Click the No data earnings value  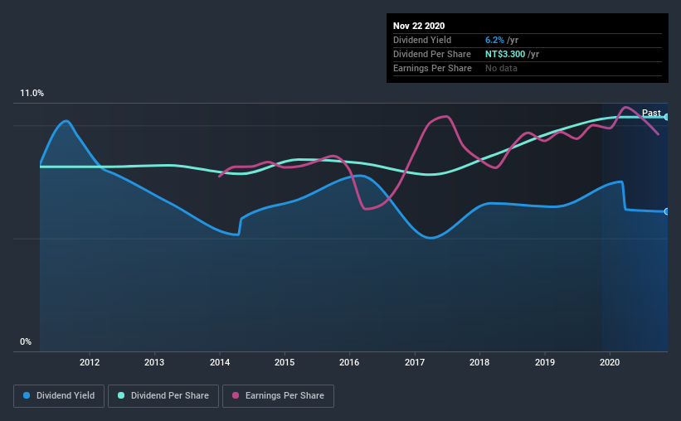pos(501,68)
